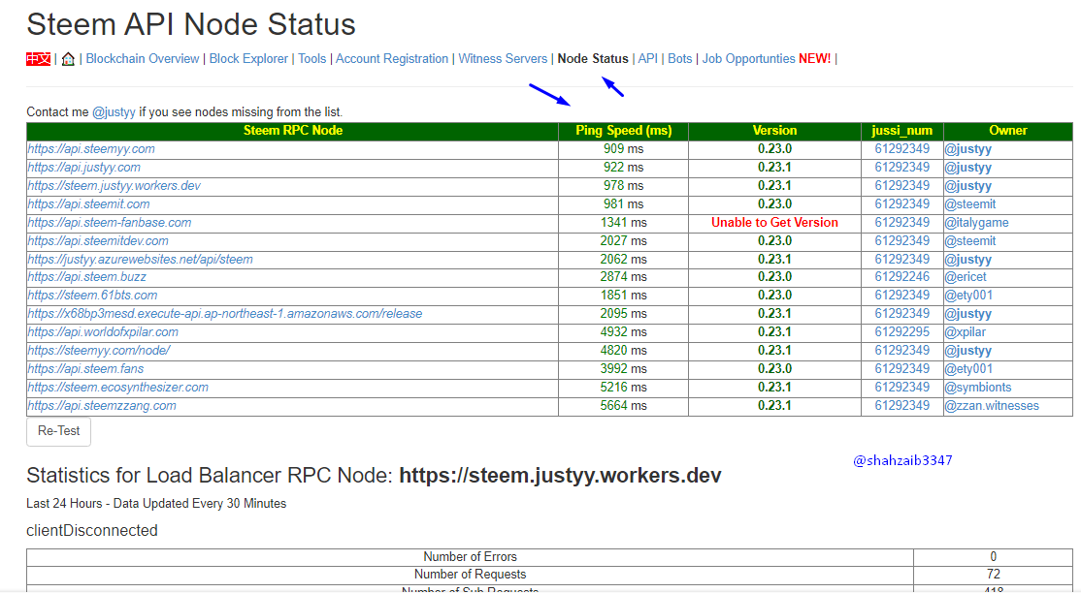Open @justyy owner of api.steemyy.com
The image size is (1081, 593).
(967, 149)
